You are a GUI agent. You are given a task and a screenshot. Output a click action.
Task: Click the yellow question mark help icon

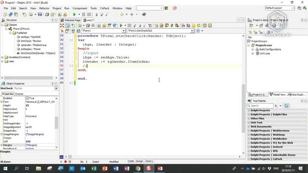tap(205, 25)
